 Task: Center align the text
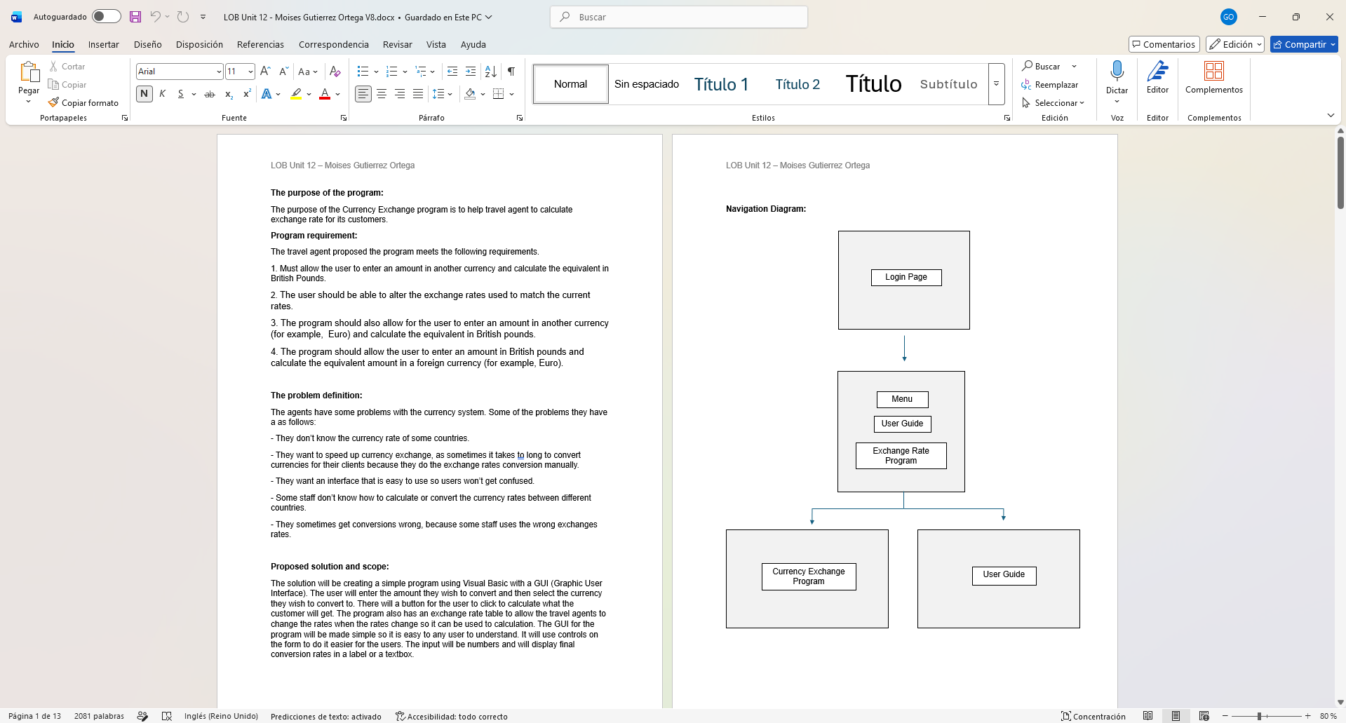pos(382,94)
